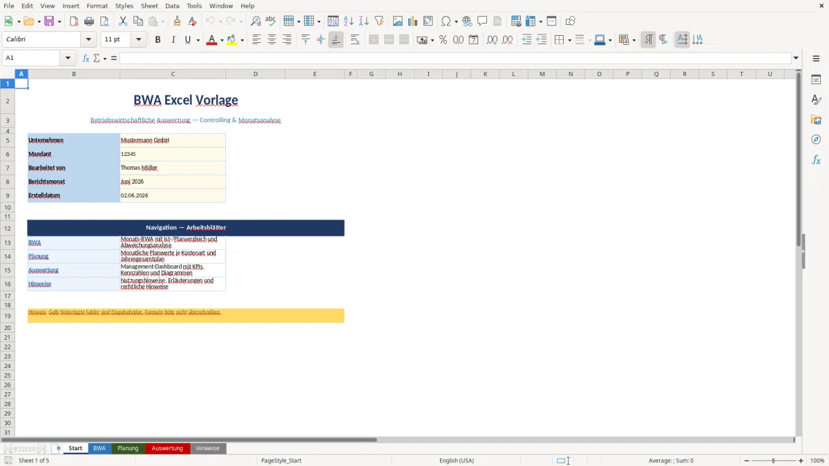The image size is (829, 466).
Task: Switch to the Auswertung sheet tab
Action: click(167, 448)
